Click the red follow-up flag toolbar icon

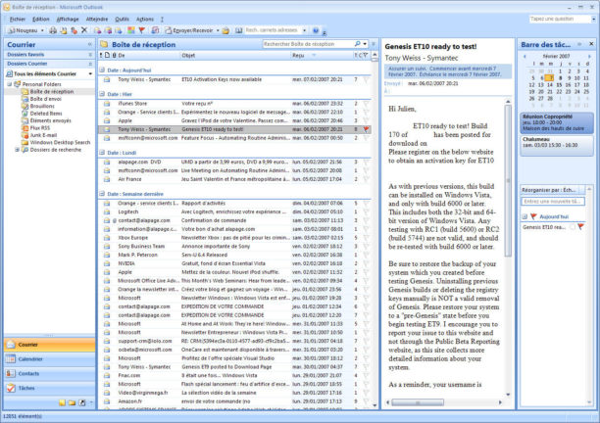pyautogui.click(x=141, y=30)
